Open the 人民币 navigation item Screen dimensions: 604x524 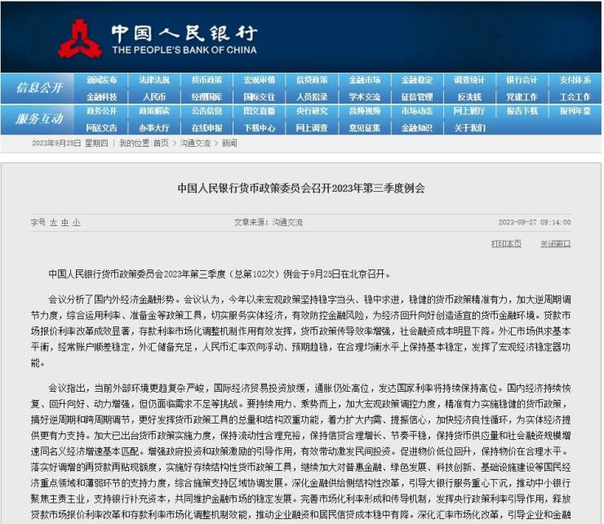pyautogui.click(x=154, y=96)
